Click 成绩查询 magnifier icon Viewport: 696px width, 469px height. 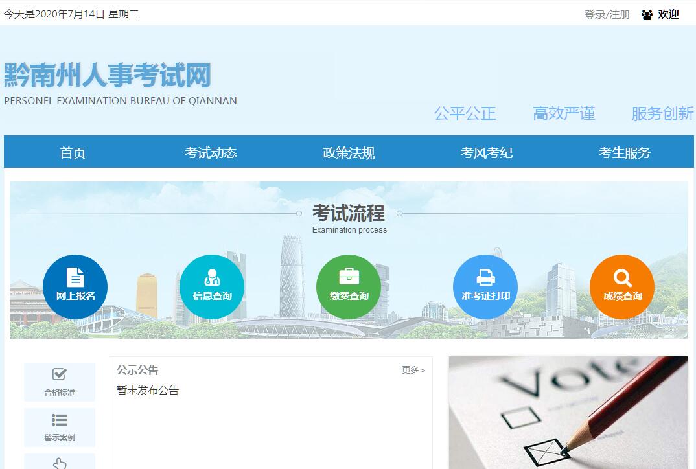622,286
